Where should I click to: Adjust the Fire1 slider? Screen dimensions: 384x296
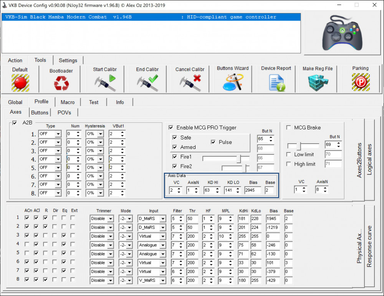pos(239,158)
